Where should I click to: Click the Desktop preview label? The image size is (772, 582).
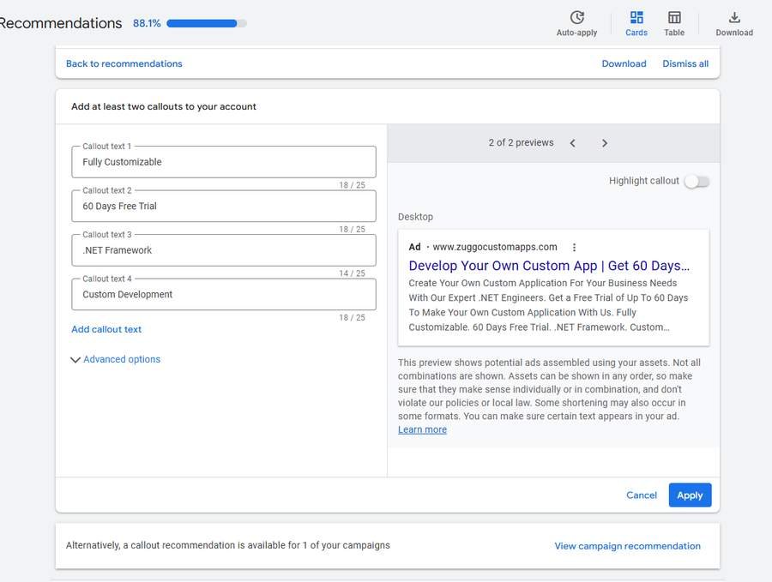pos(415,217)
